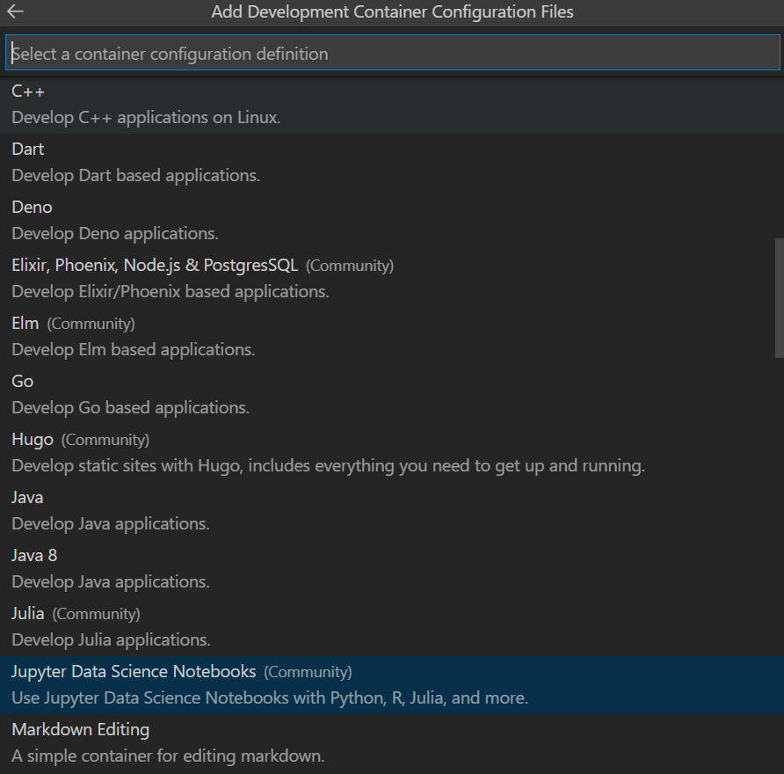Image resolution: width=784 pixels, height=774 pixels.
Task: Click the highlighted Jupyter description line
Action: pos(268,697)
